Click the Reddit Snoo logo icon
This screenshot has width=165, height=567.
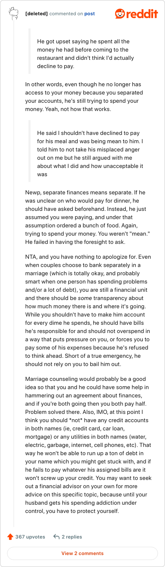(x=120, y=14)
